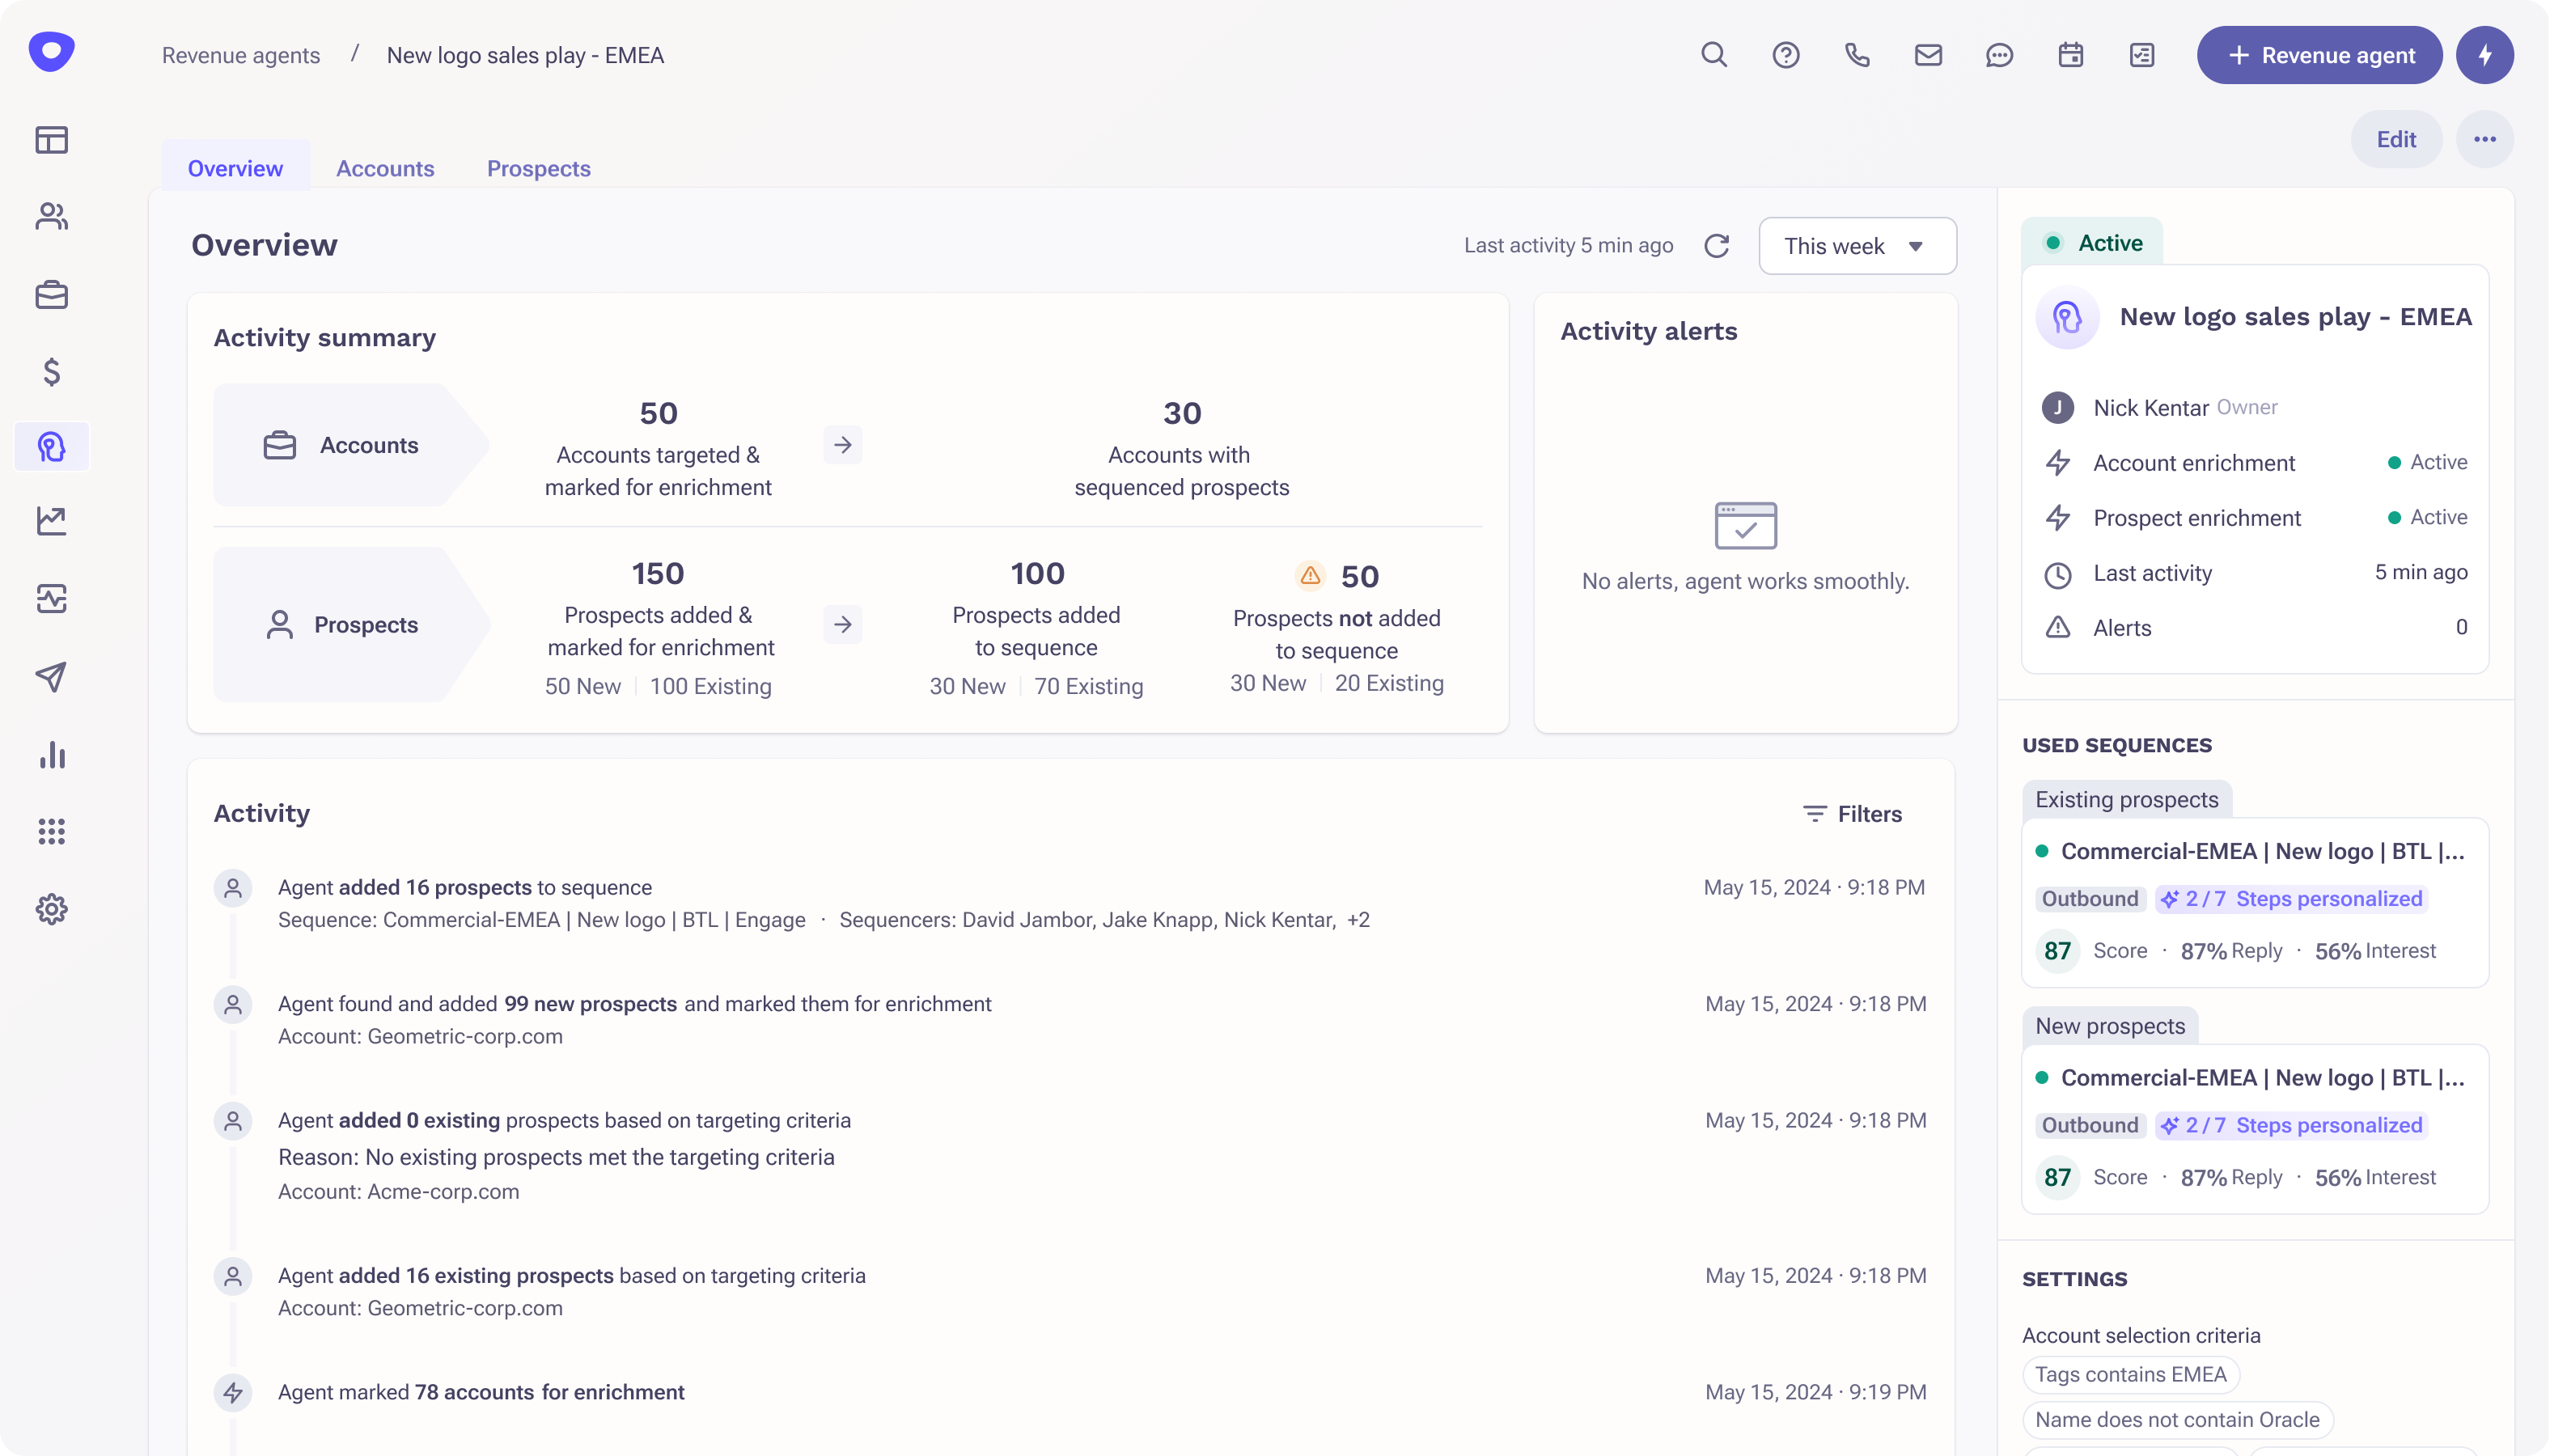Click the search magnifier icon
The width and height of the screenshot is (2550, 1456).
point(1714,55)
